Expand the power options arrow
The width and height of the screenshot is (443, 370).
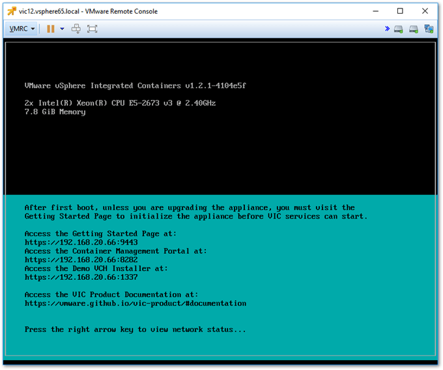click(62, 29)
